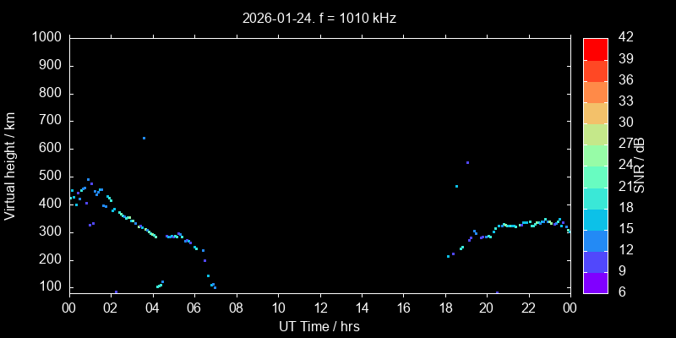Click the blue 12–15 dB colorbar segment
This screenshot has width=676, height=338.
[x=595, y=240]
